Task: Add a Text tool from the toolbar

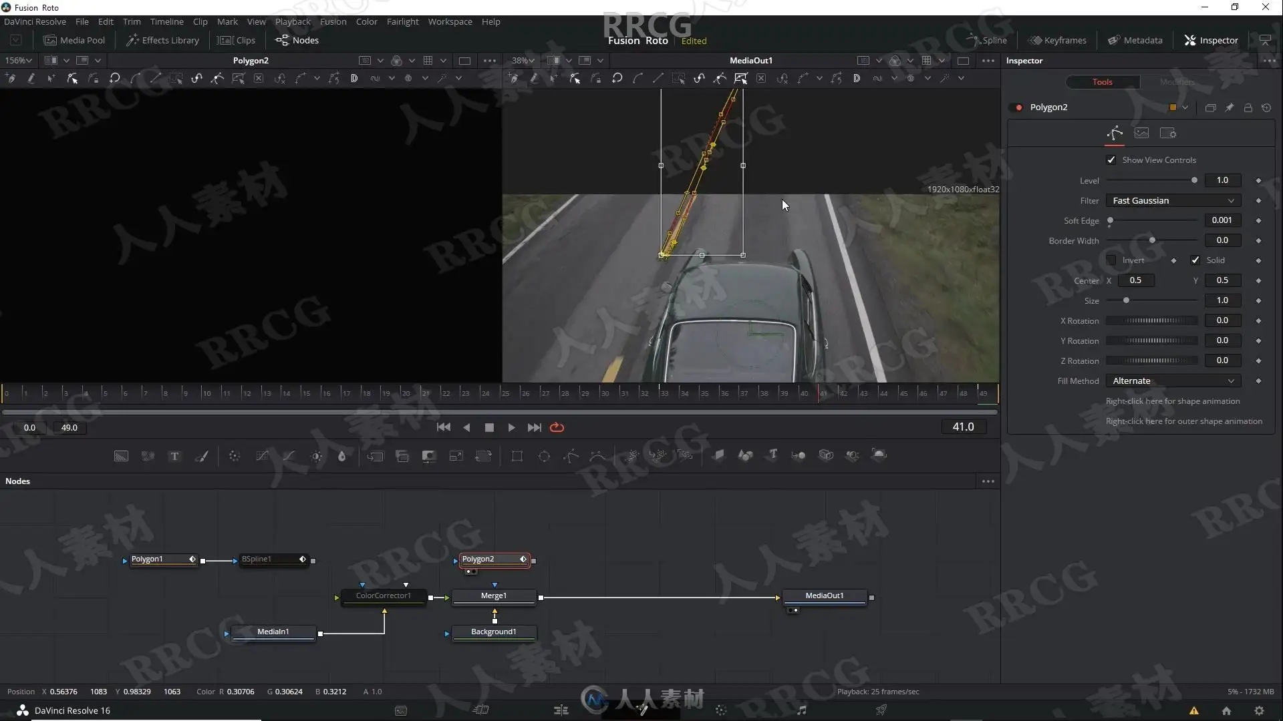Action: tap(174, 456)
